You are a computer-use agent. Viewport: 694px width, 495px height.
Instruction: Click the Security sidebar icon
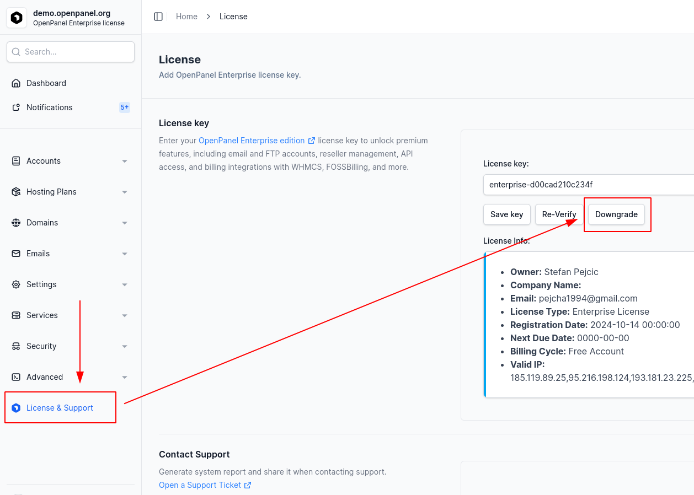(x=16, y=346)
